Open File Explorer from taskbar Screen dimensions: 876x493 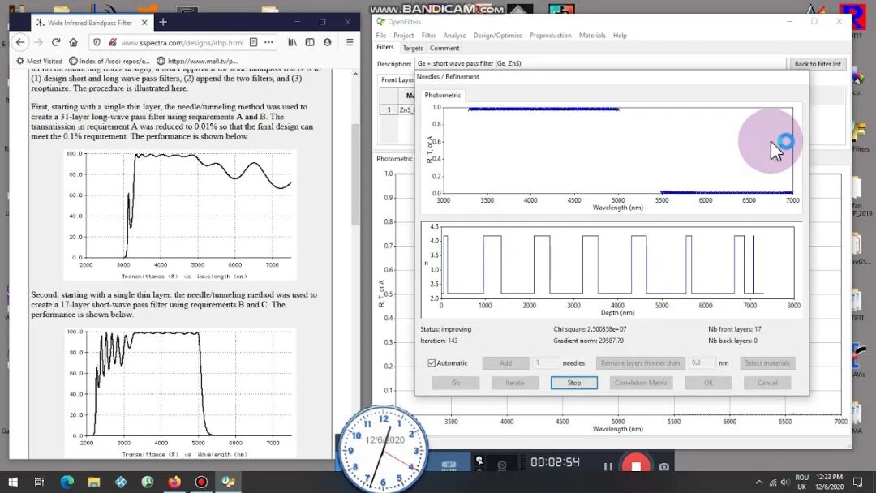94,482
